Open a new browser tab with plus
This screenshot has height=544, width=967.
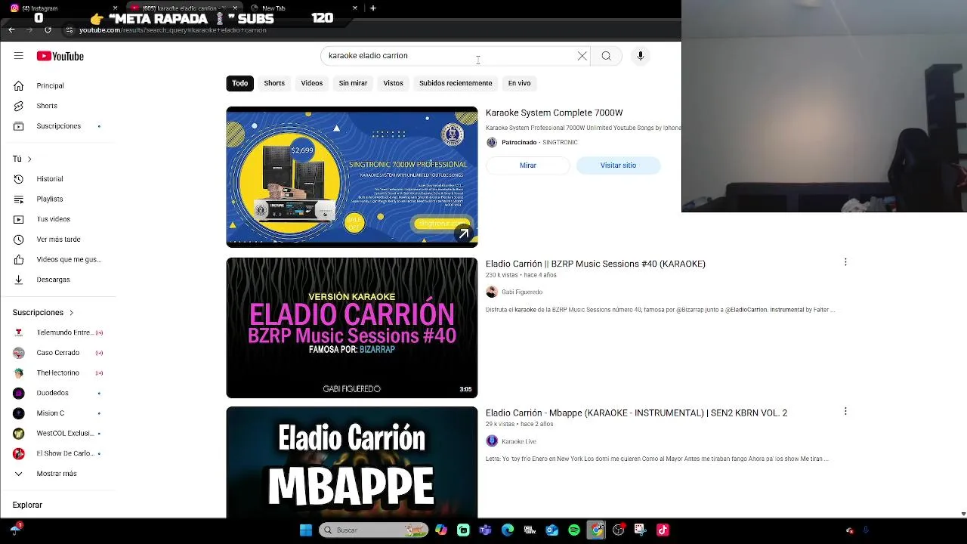point(372,8)
